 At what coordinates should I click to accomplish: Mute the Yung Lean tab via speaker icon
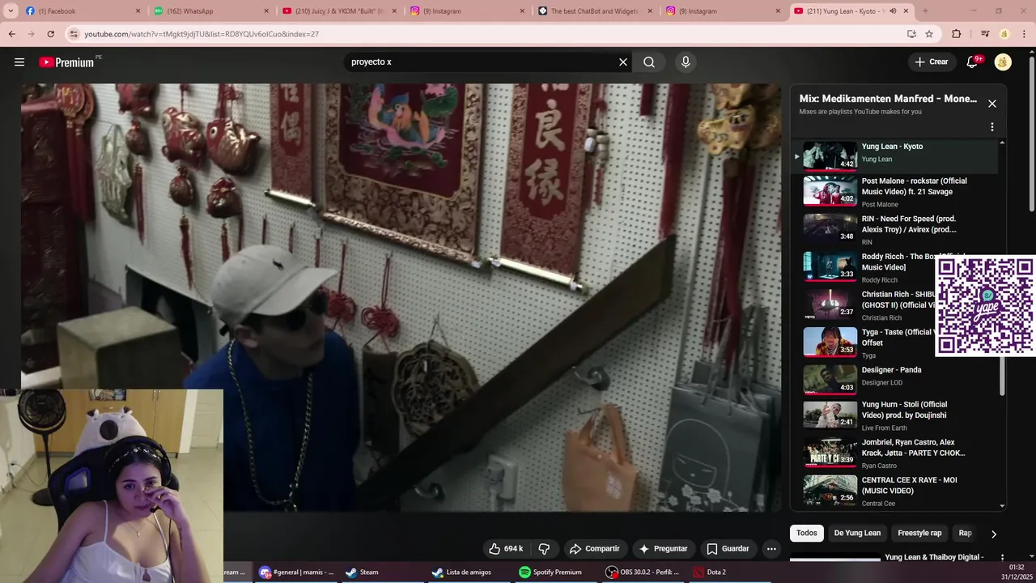(x=893, y=11)
